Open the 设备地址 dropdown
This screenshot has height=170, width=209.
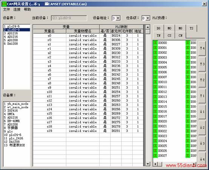pos(118,18)
